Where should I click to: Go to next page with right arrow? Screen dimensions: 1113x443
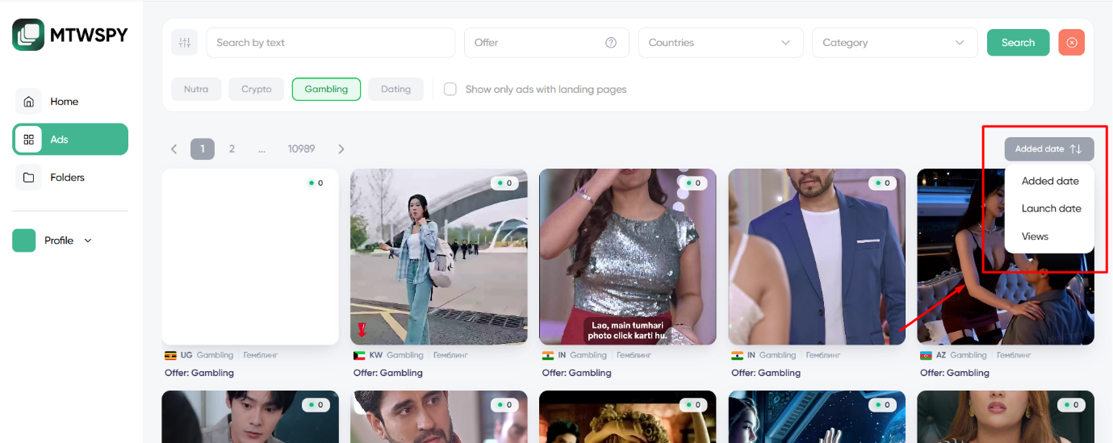pos(341,149)
